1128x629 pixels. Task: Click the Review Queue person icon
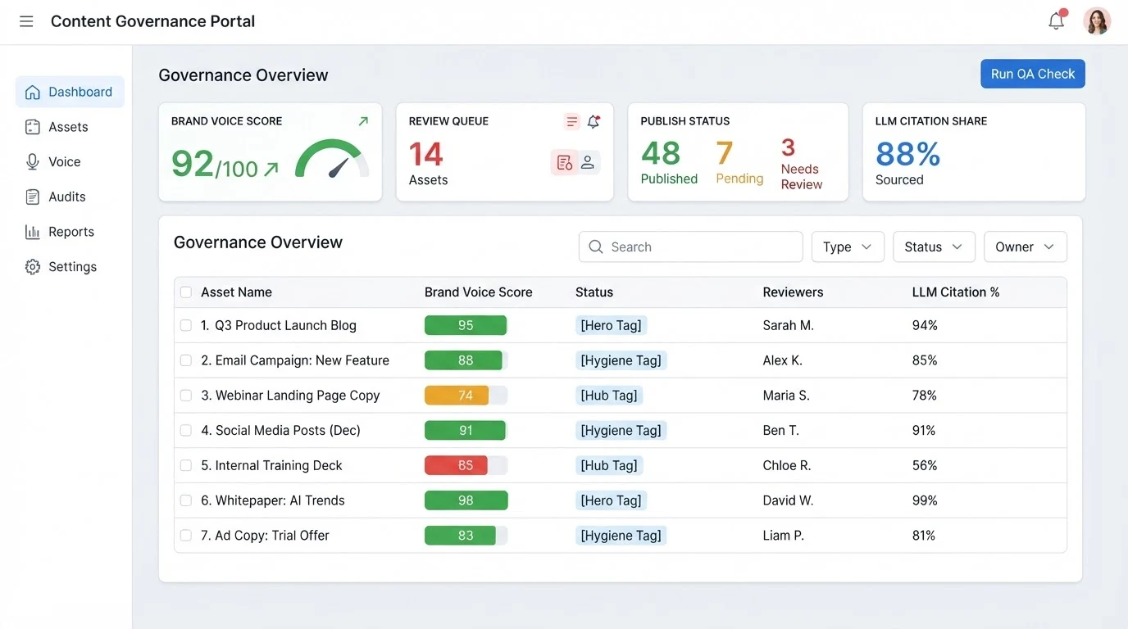click(x=588, y=162)
